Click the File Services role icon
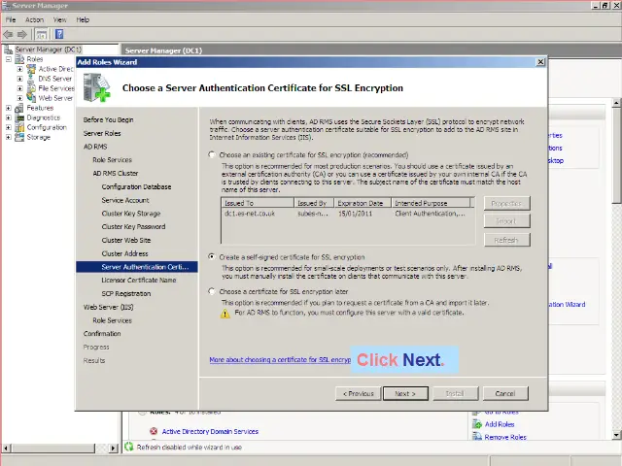Image resolution: width=622 pixels, height=466 pixels. 31,88
